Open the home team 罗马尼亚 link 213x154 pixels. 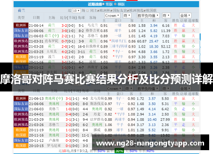54,146
